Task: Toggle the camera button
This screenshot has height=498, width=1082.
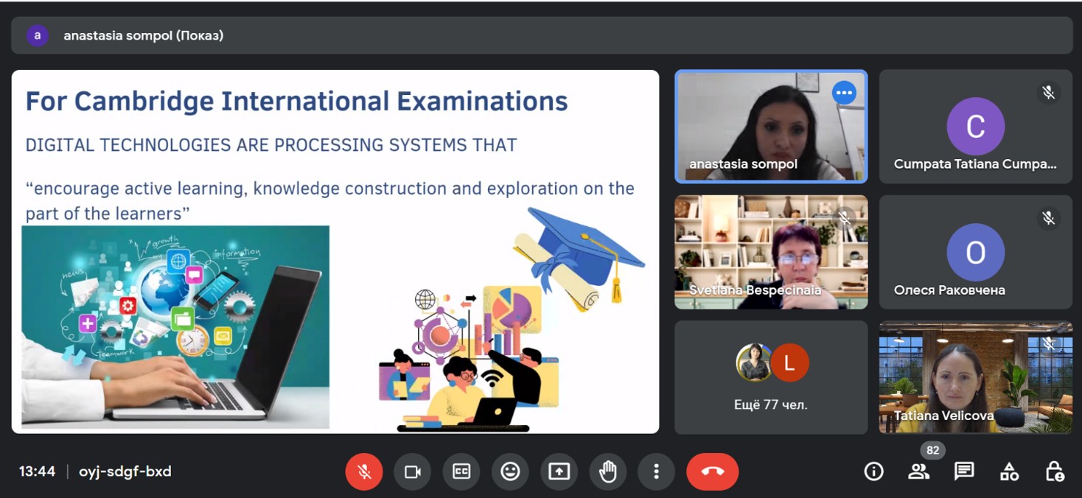Action: tap(413, 471)
